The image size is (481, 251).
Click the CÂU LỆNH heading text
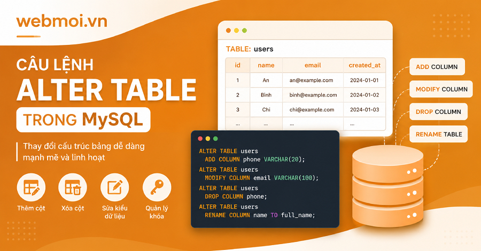tap(55, 65)
